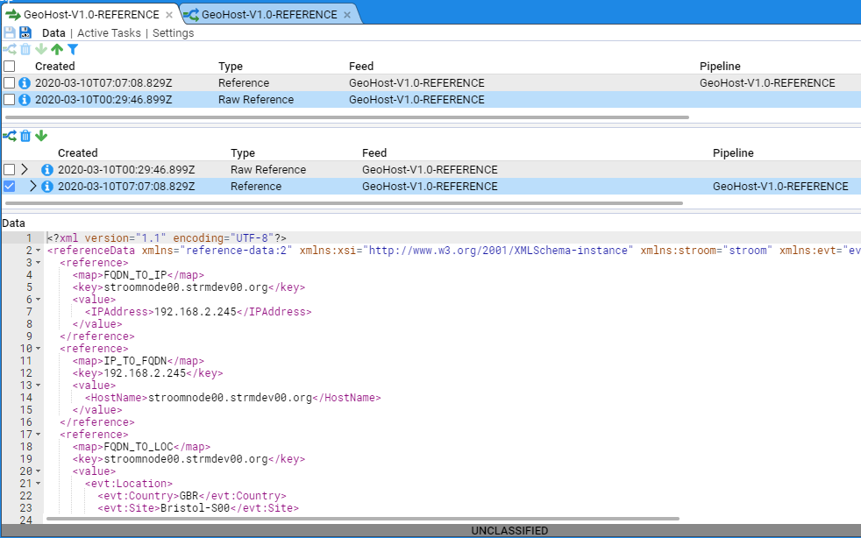Click the green Upload arrow icon
861x538 pixels.
[57, 50]
